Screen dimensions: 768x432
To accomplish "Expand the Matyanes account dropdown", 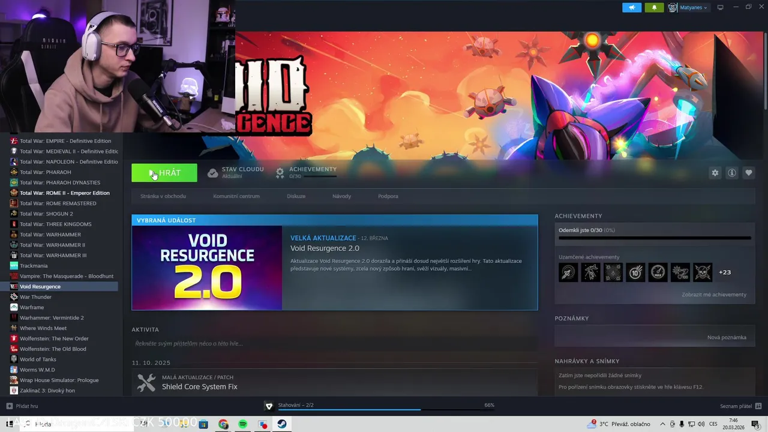I will click(693, 8).
